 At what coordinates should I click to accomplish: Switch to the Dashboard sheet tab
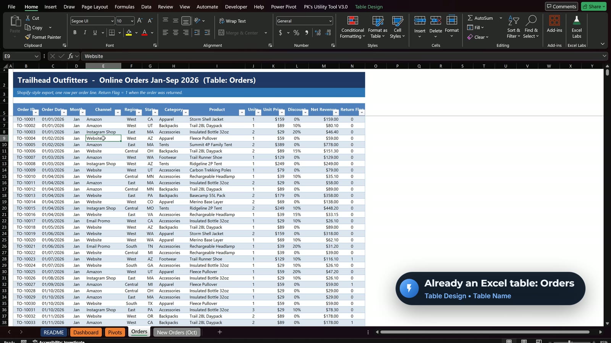click(86, 332)
